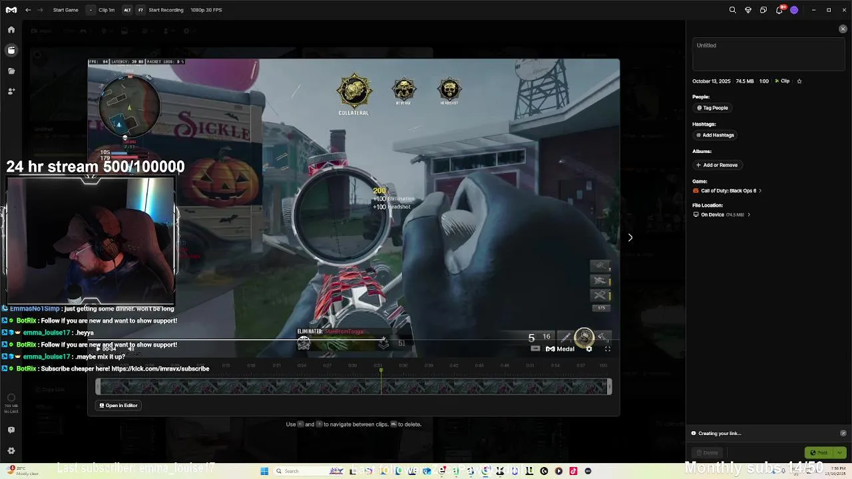Click Start Game in the top bar

click(66, 10)
